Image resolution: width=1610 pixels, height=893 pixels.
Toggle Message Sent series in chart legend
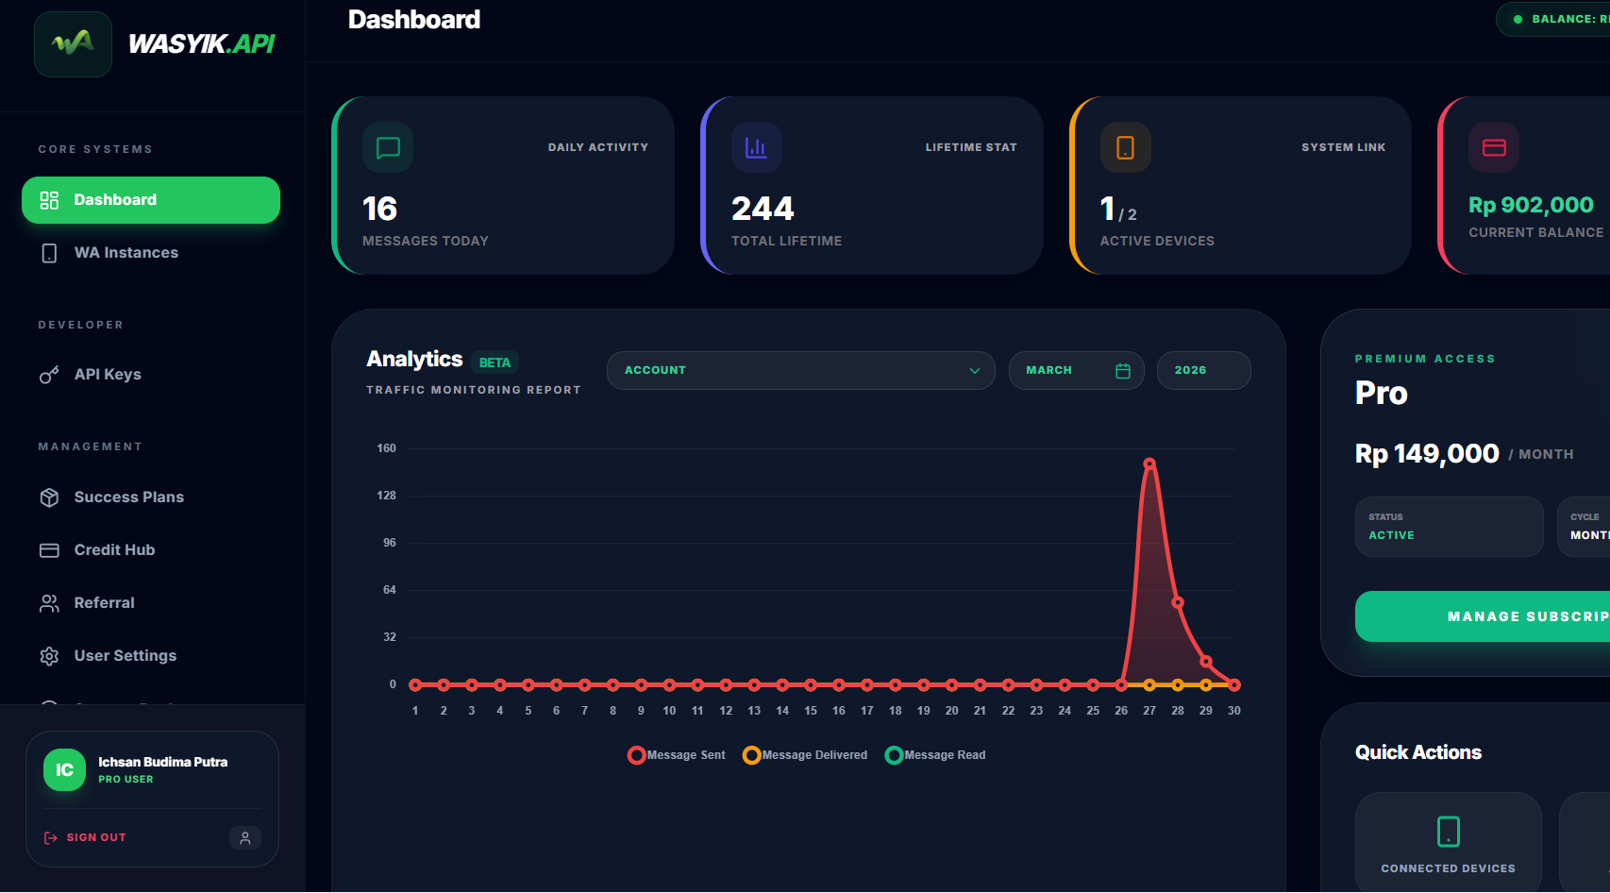(x=677, y=755)
